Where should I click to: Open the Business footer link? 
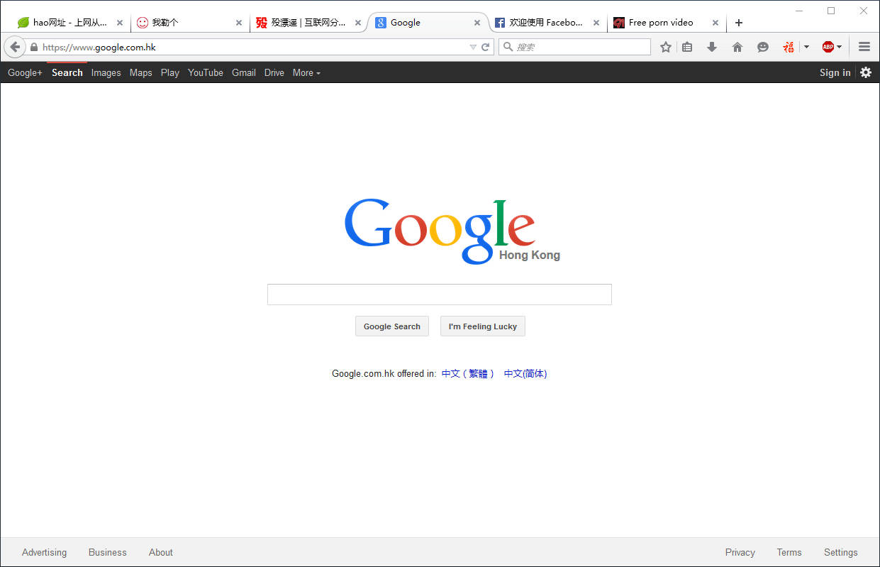click(108, 552)
